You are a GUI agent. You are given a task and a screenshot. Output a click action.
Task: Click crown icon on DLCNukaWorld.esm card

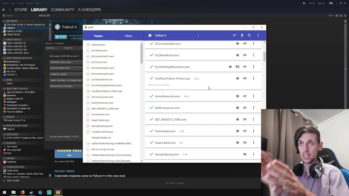(237, 55)
